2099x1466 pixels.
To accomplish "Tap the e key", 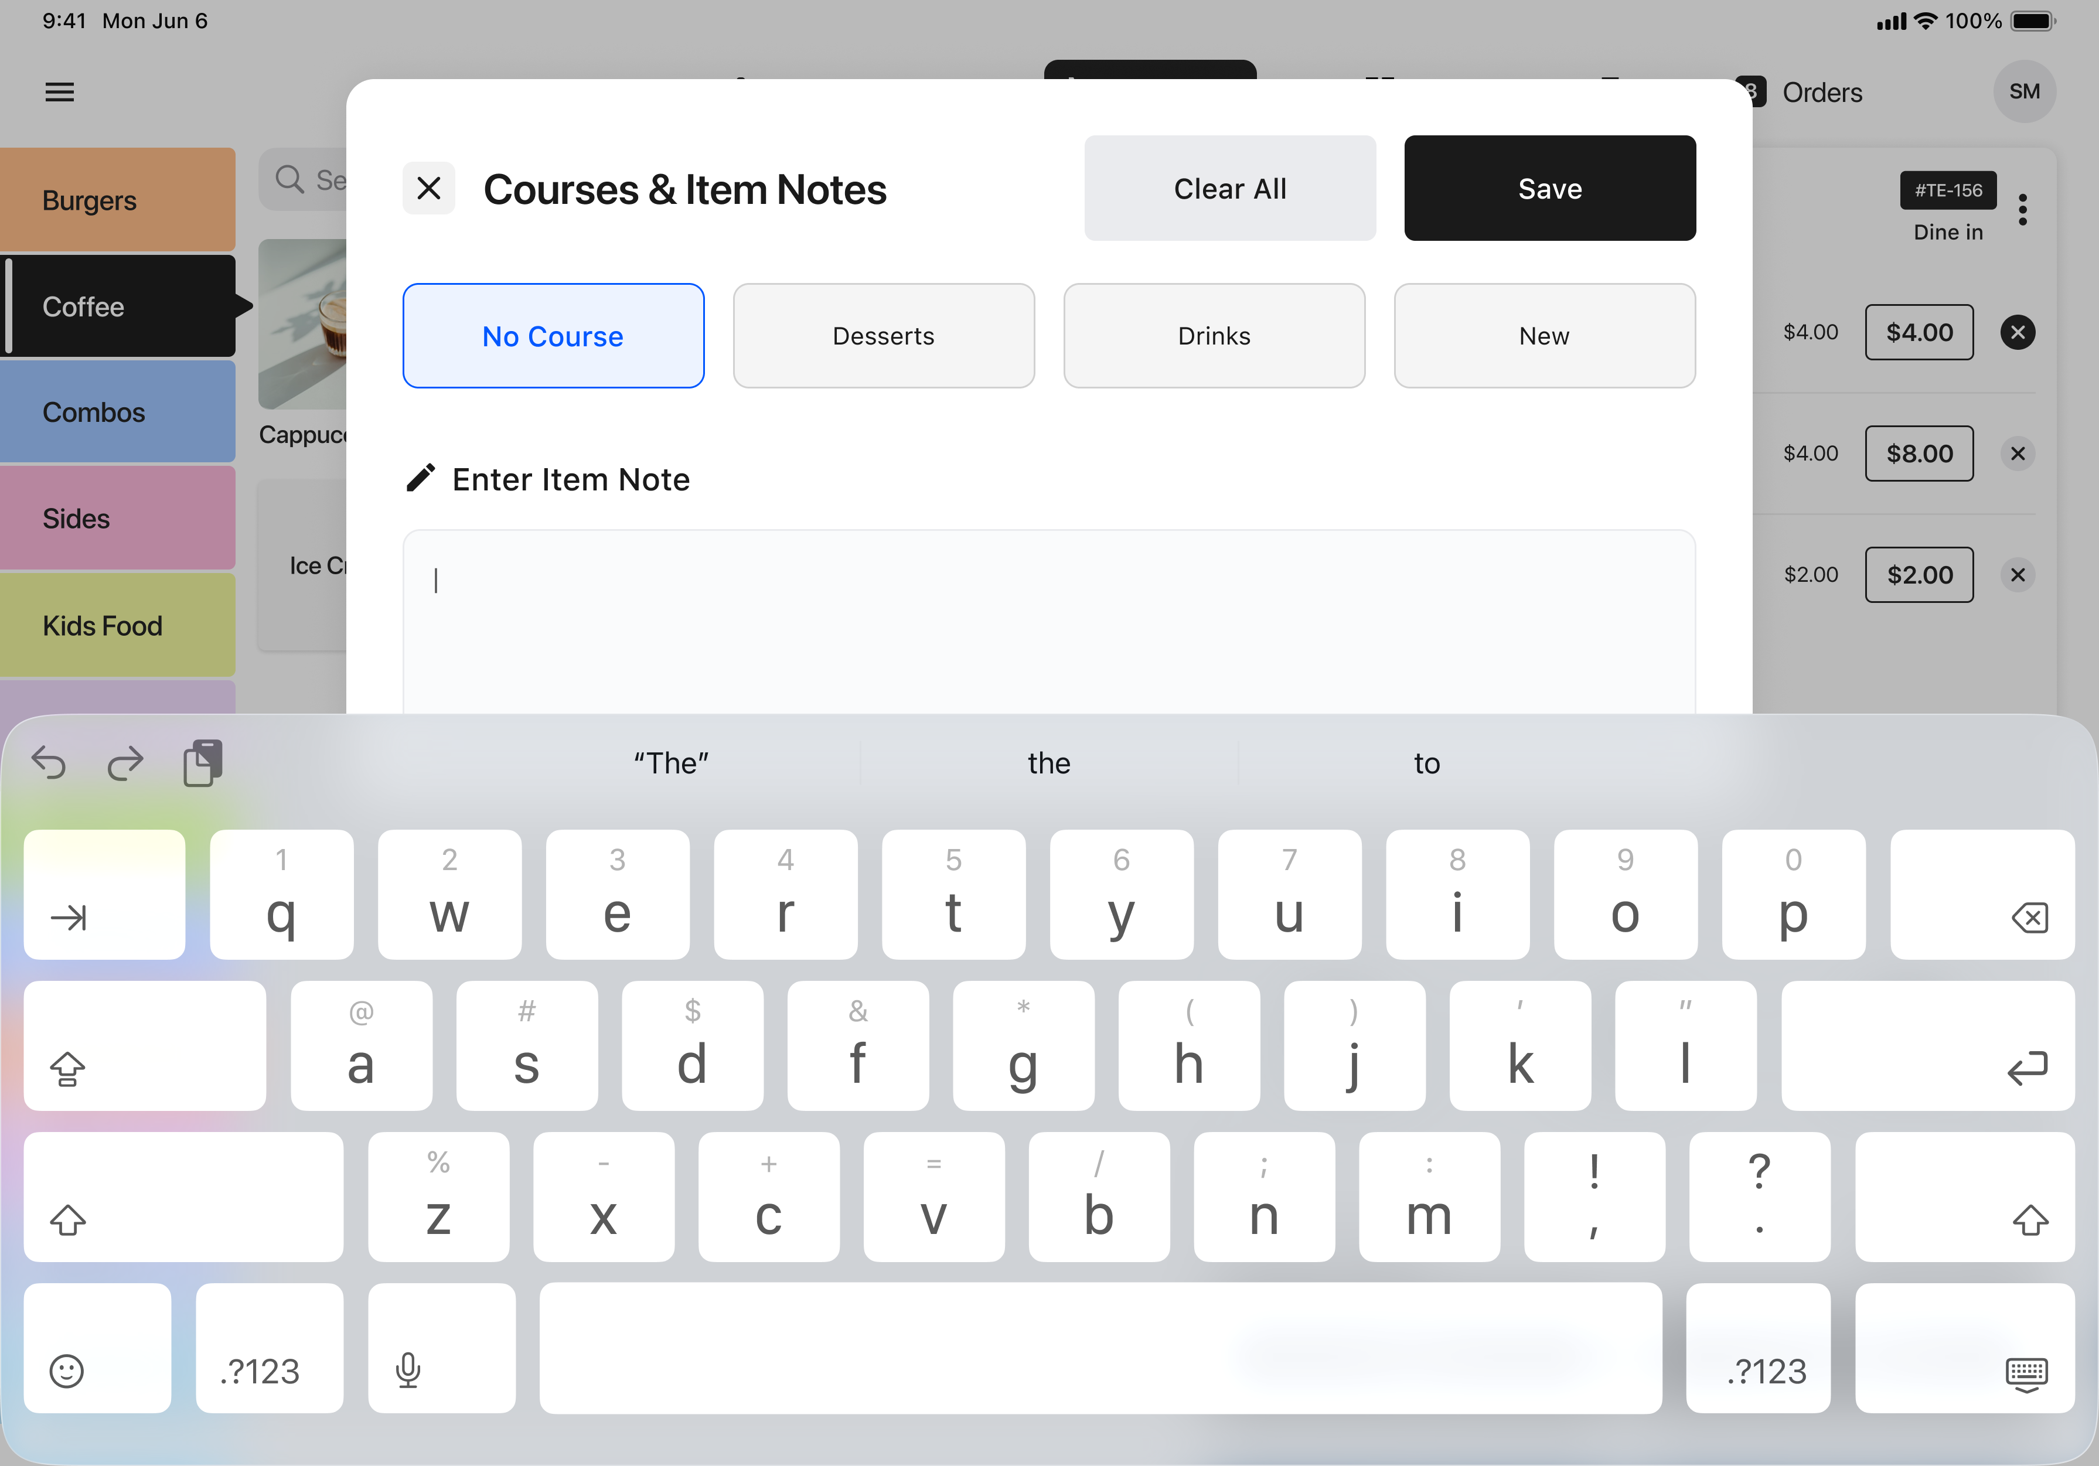I will pyautogui.click(x=617, y=895).
